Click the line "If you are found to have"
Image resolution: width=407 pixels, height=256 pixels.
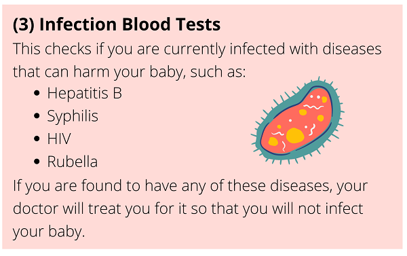(190, 186)
